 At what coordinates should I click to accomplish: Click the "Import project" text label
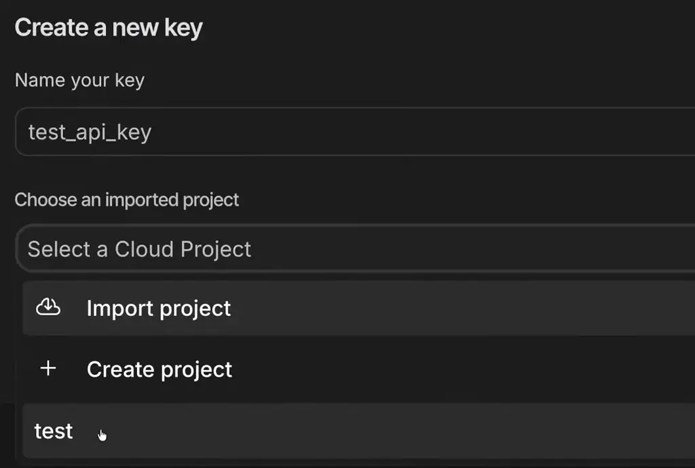coord(159,308)
